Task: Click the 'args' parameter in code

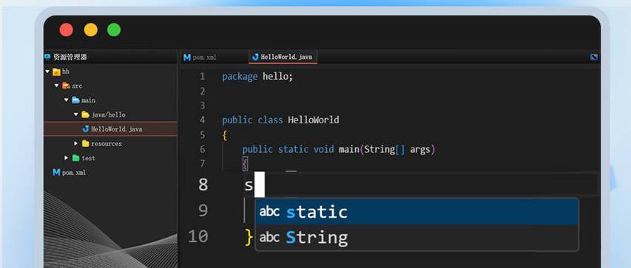Action: click(420, 150)
